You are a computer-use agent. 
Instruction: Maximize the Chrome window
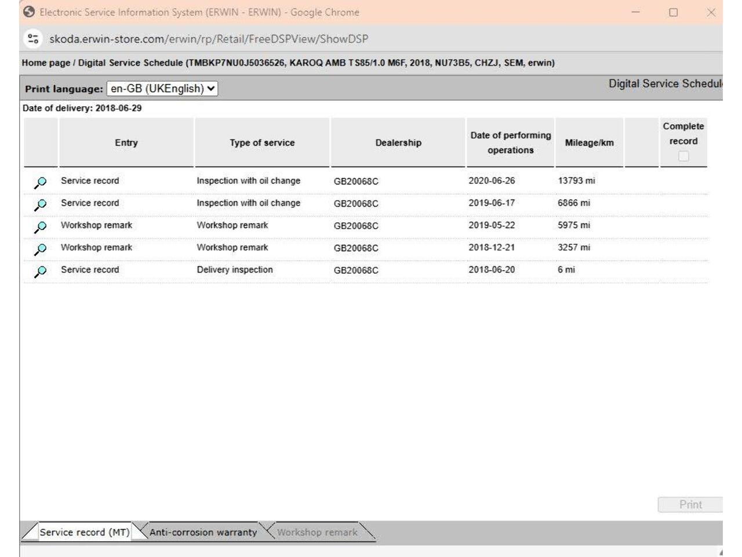click(673, 12)
